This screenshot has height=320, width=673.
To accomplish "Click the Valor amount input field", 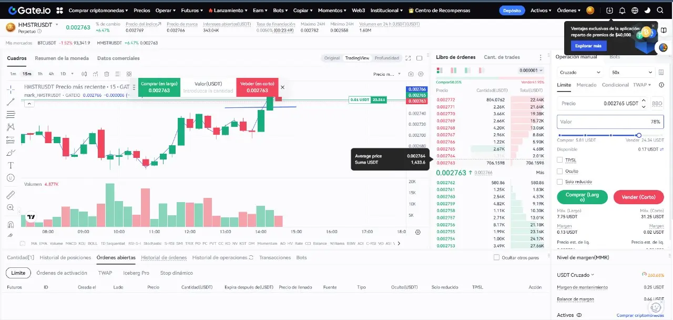I will 610,122.
